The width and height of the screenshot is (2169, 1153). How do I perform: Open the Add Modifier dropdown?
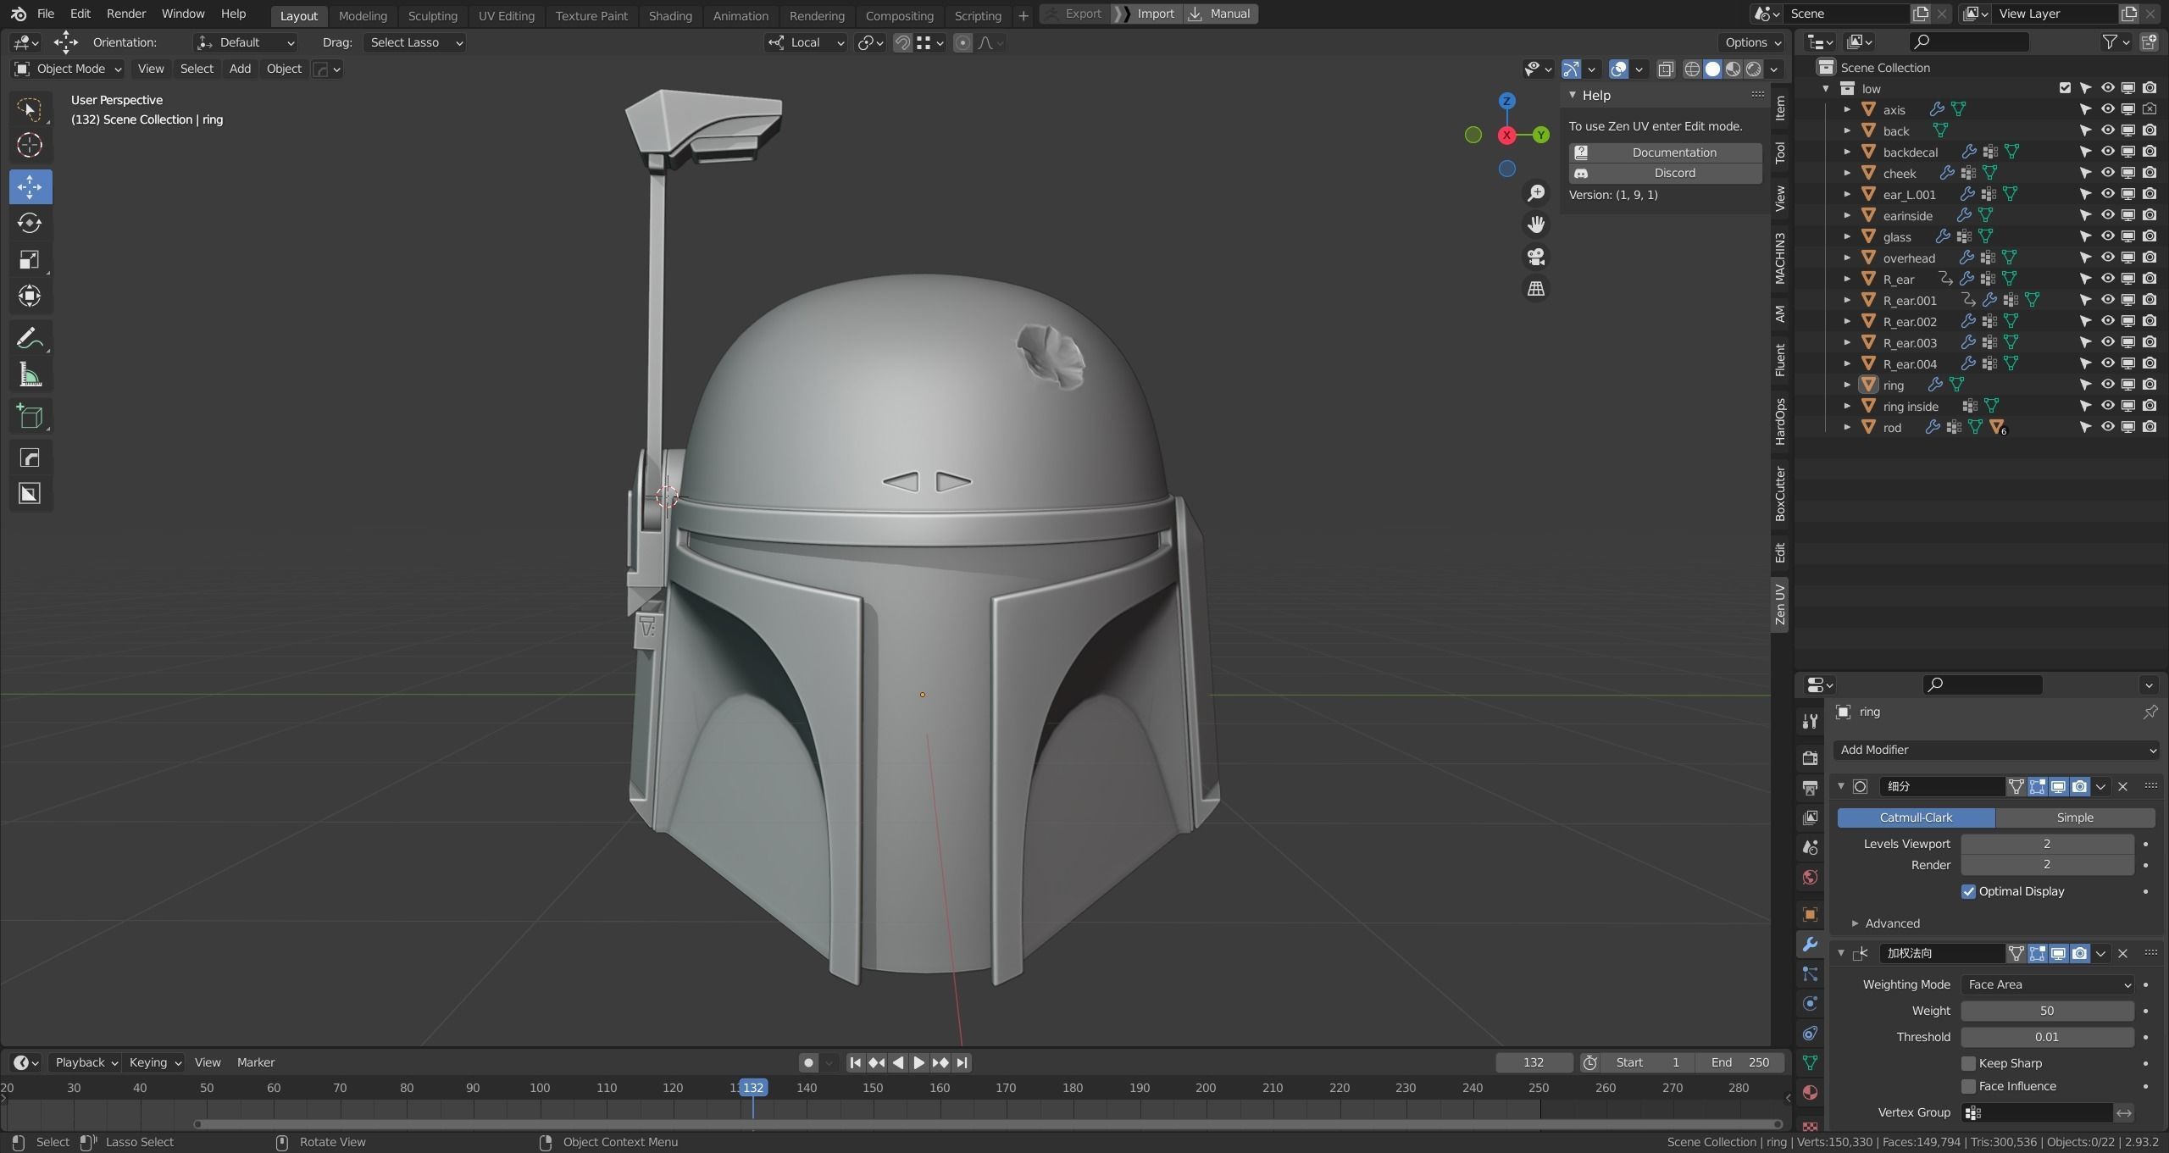(x=1995, y=750)
